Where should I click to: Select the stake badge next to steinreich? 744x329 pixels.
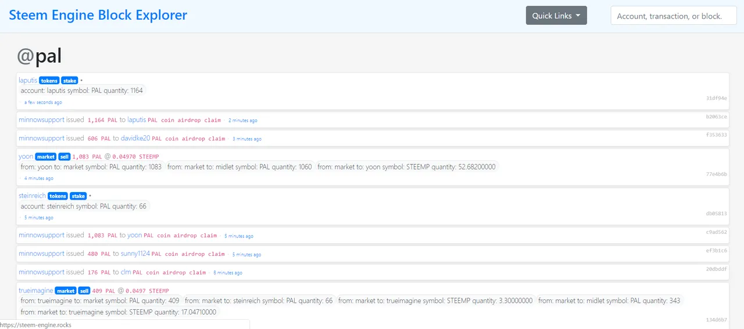click(78, 196)
